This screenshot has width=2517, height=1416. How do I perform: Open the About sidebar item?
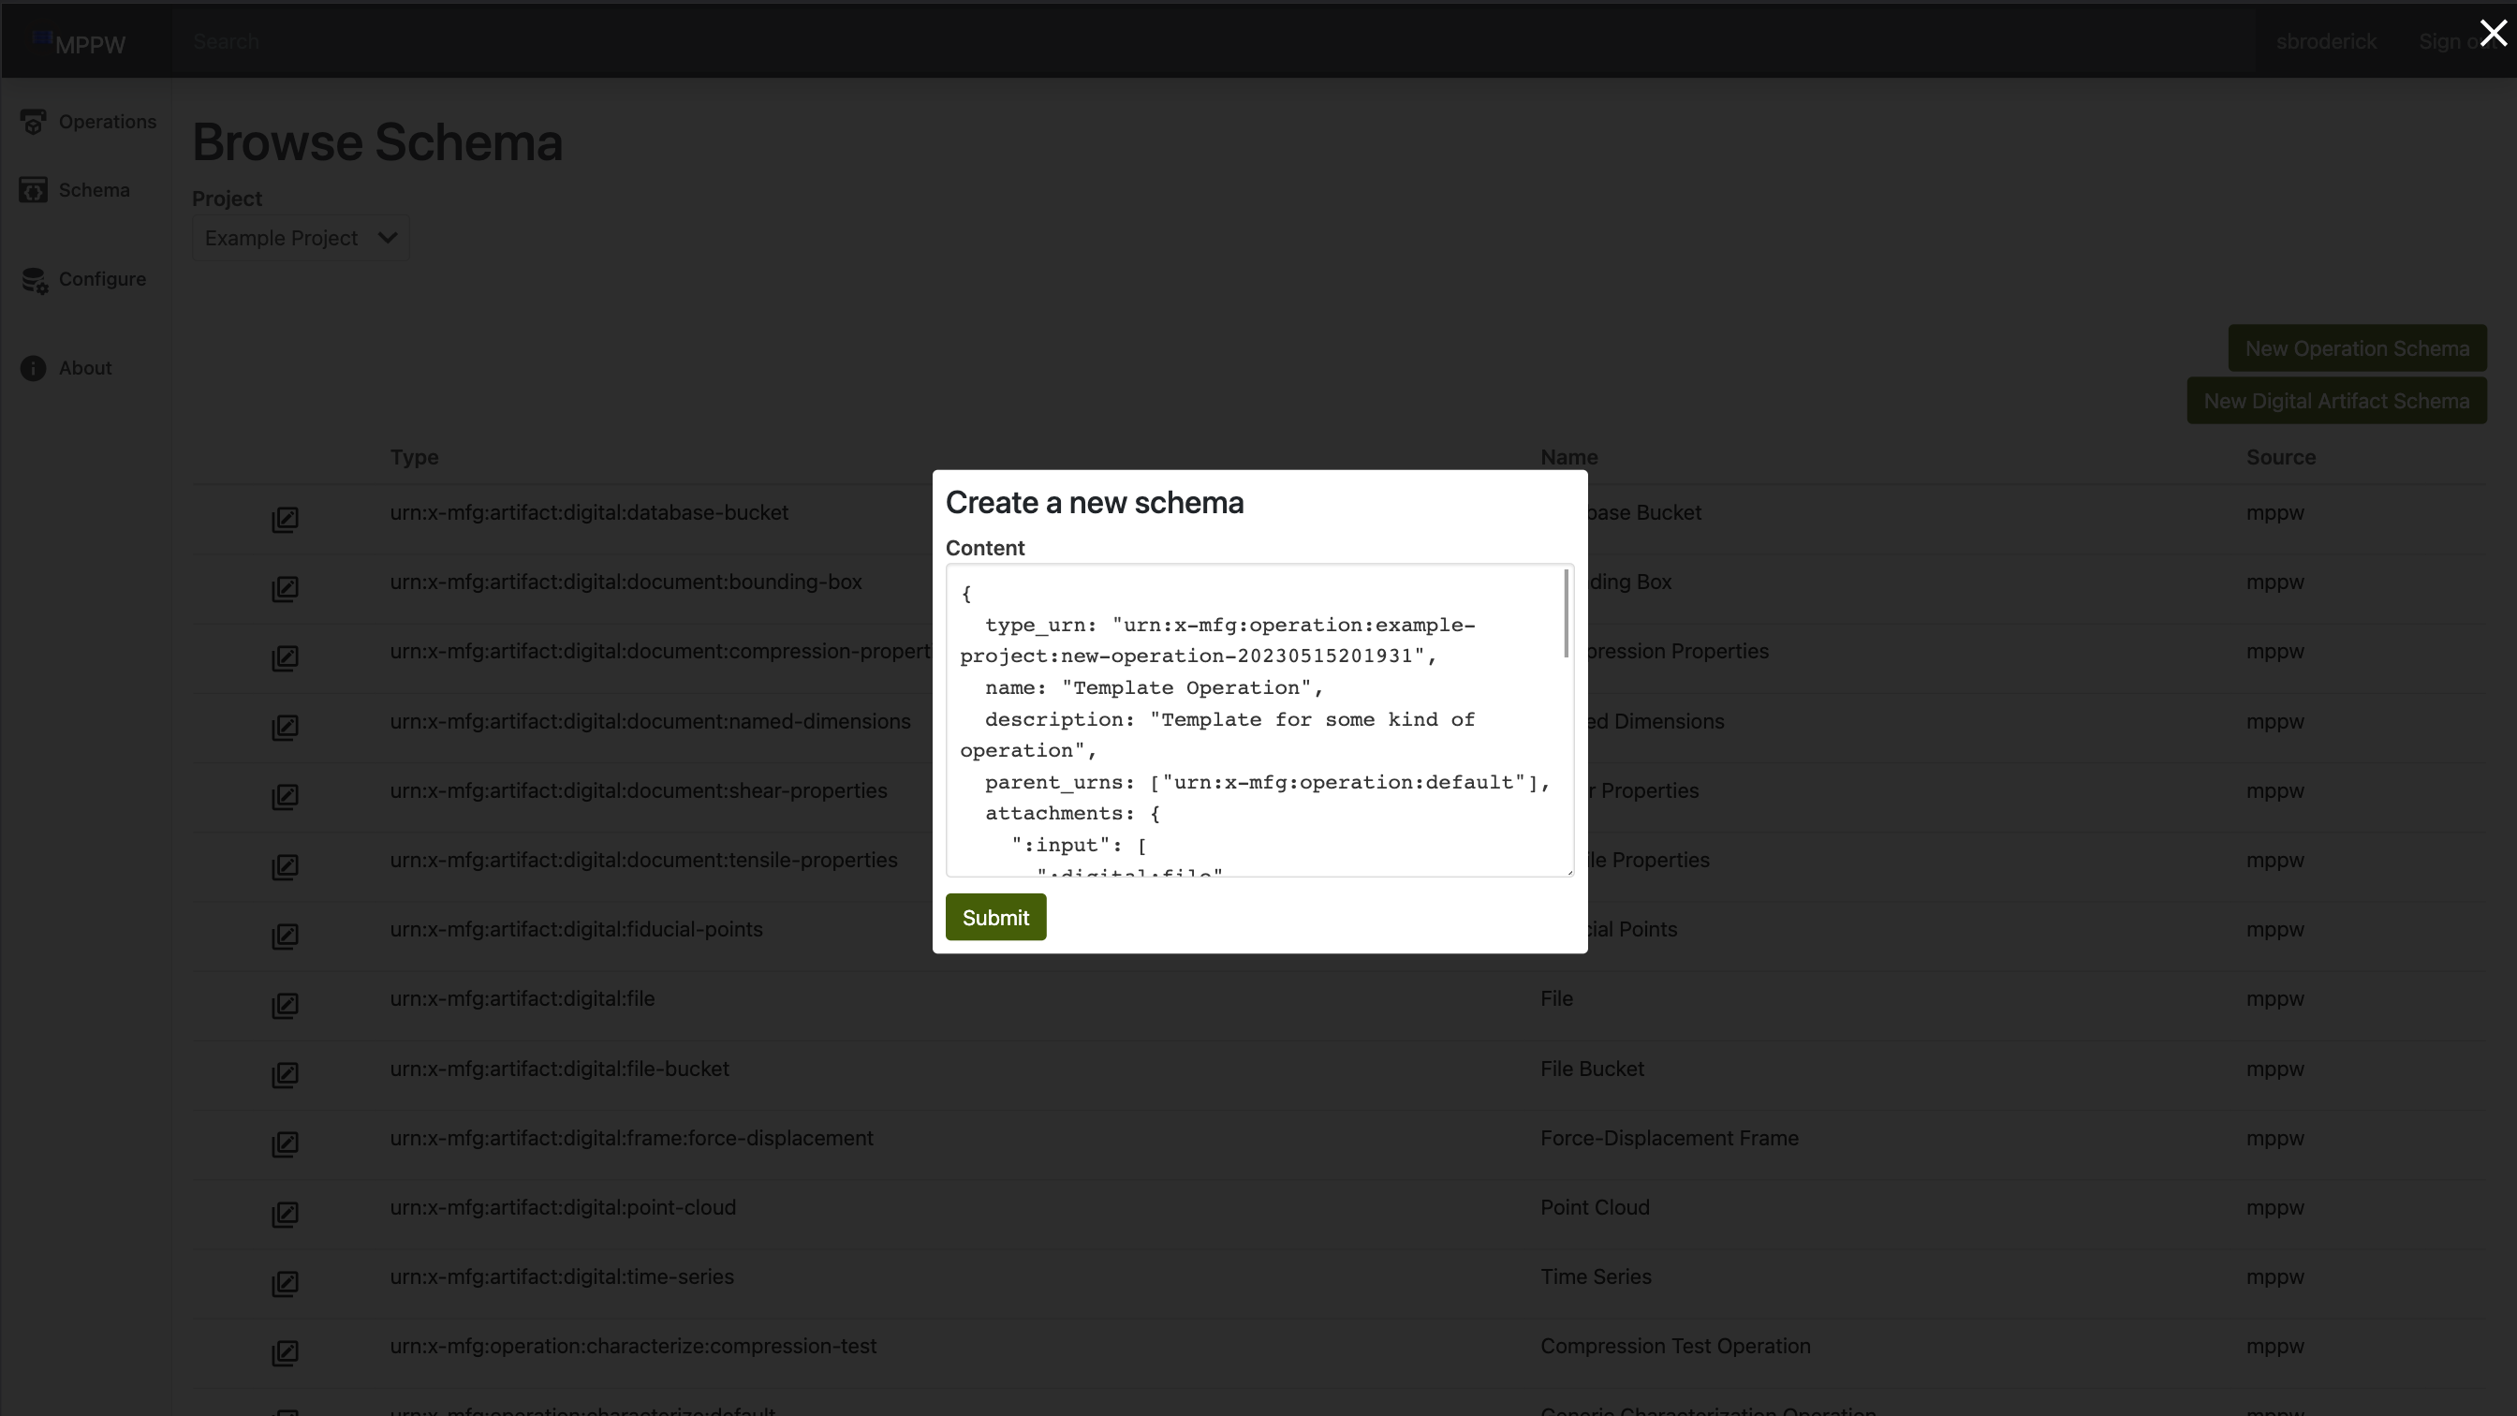66,368
